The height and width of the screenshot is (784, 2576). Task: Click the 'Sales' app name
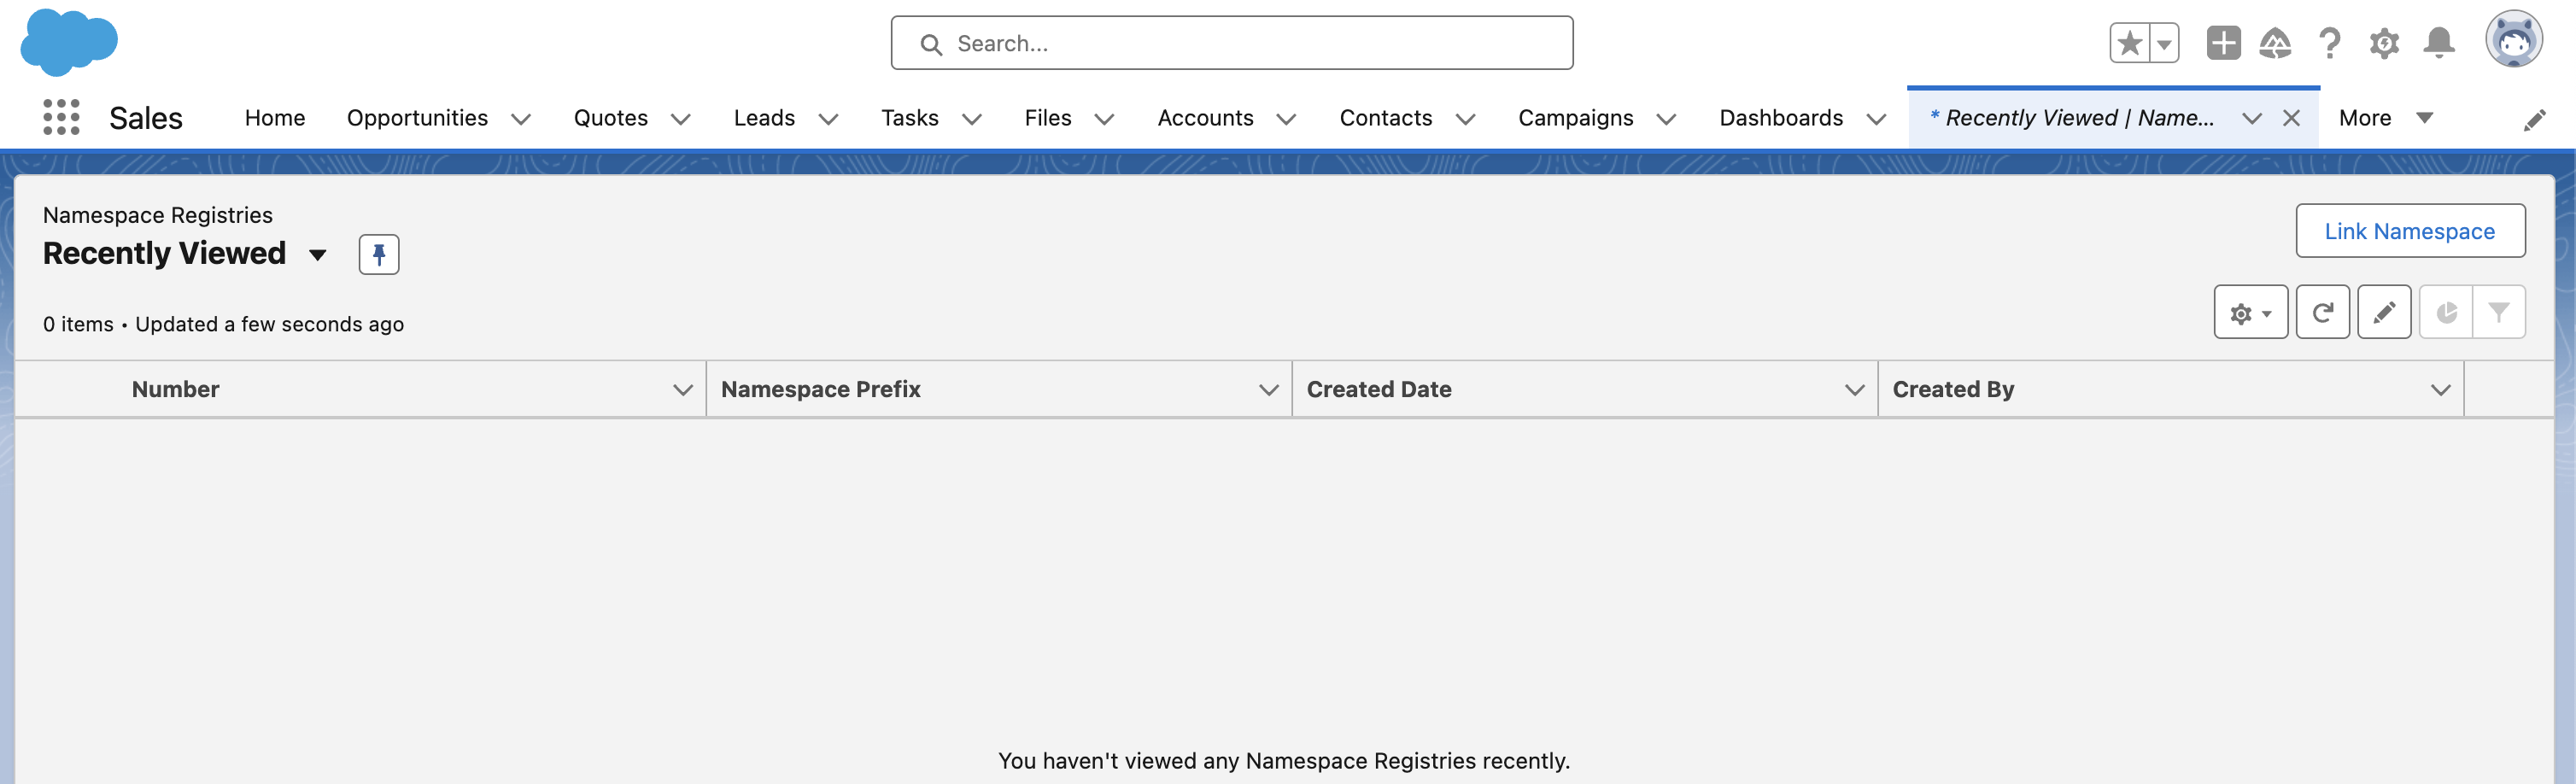point(146,118)
